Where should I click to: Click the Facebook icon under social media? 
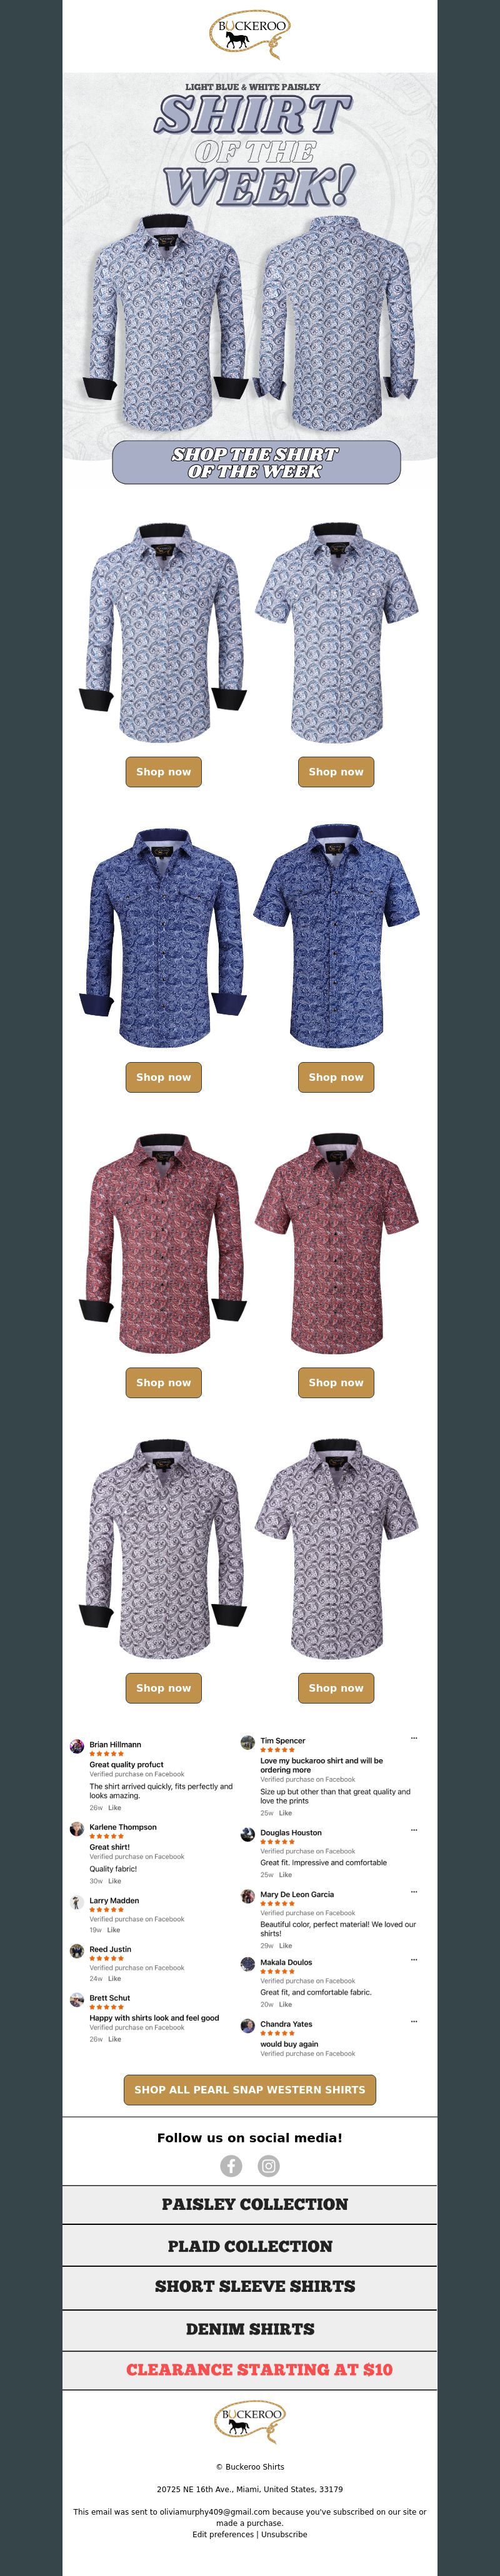pyautogui.click(x=231, y=2165)
